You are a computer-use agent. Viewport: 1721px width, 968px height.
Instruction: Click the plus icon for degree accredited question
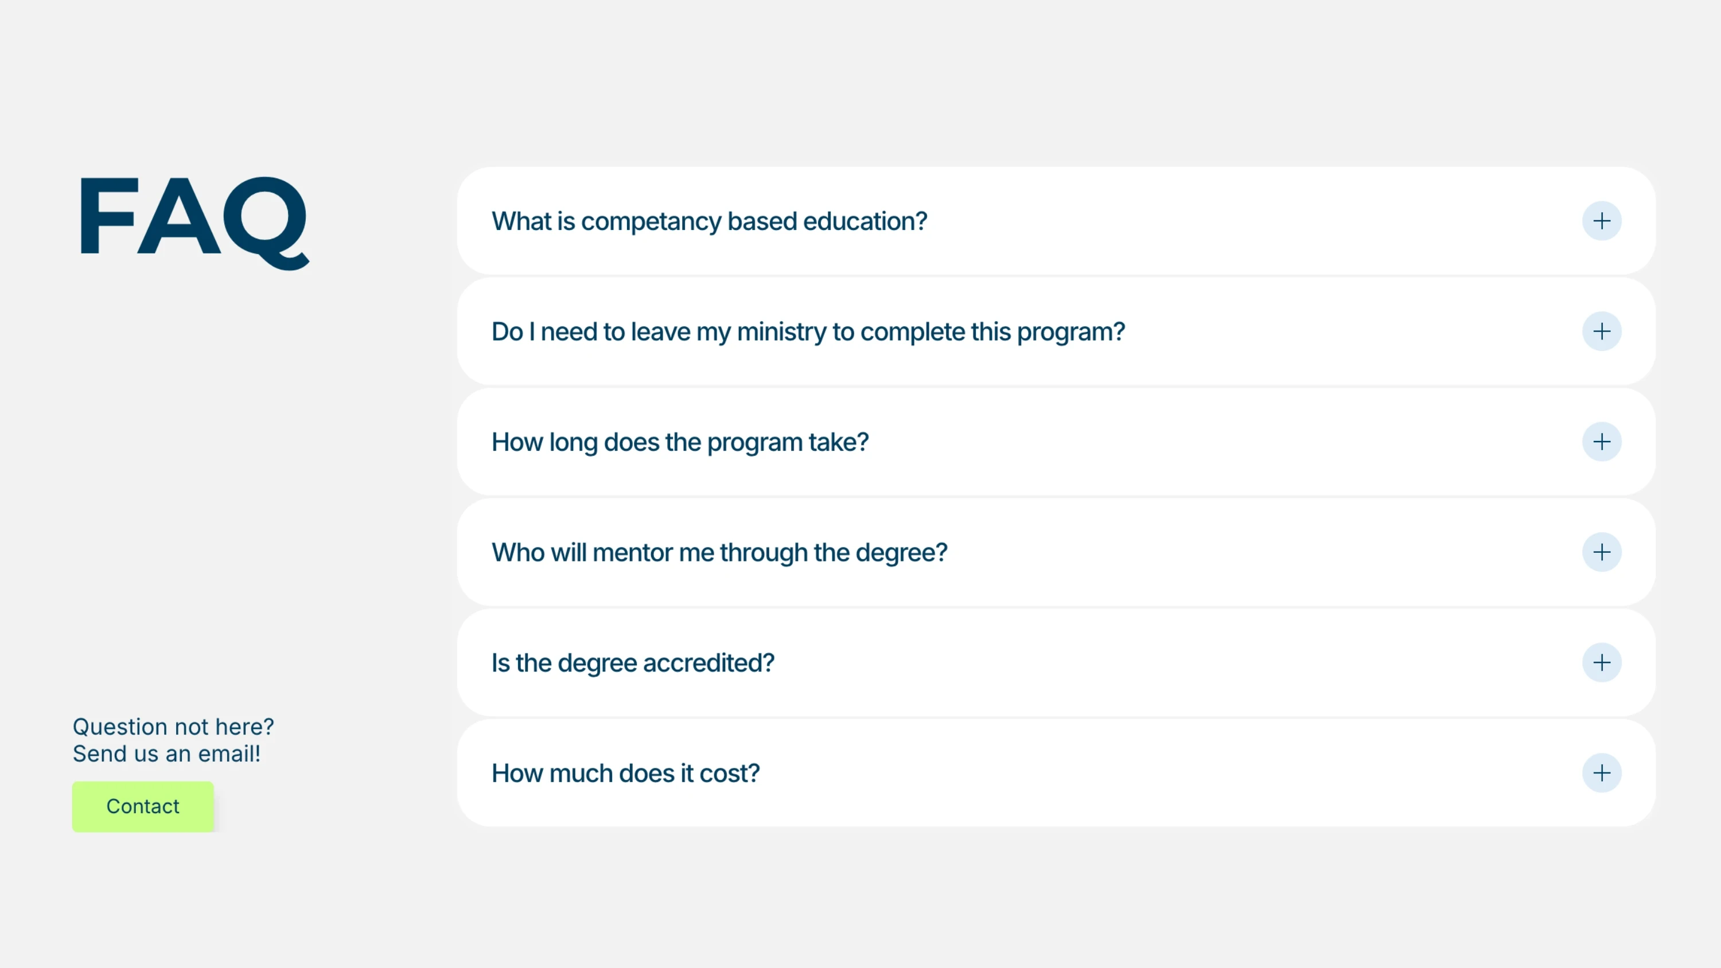point(1602,663)
